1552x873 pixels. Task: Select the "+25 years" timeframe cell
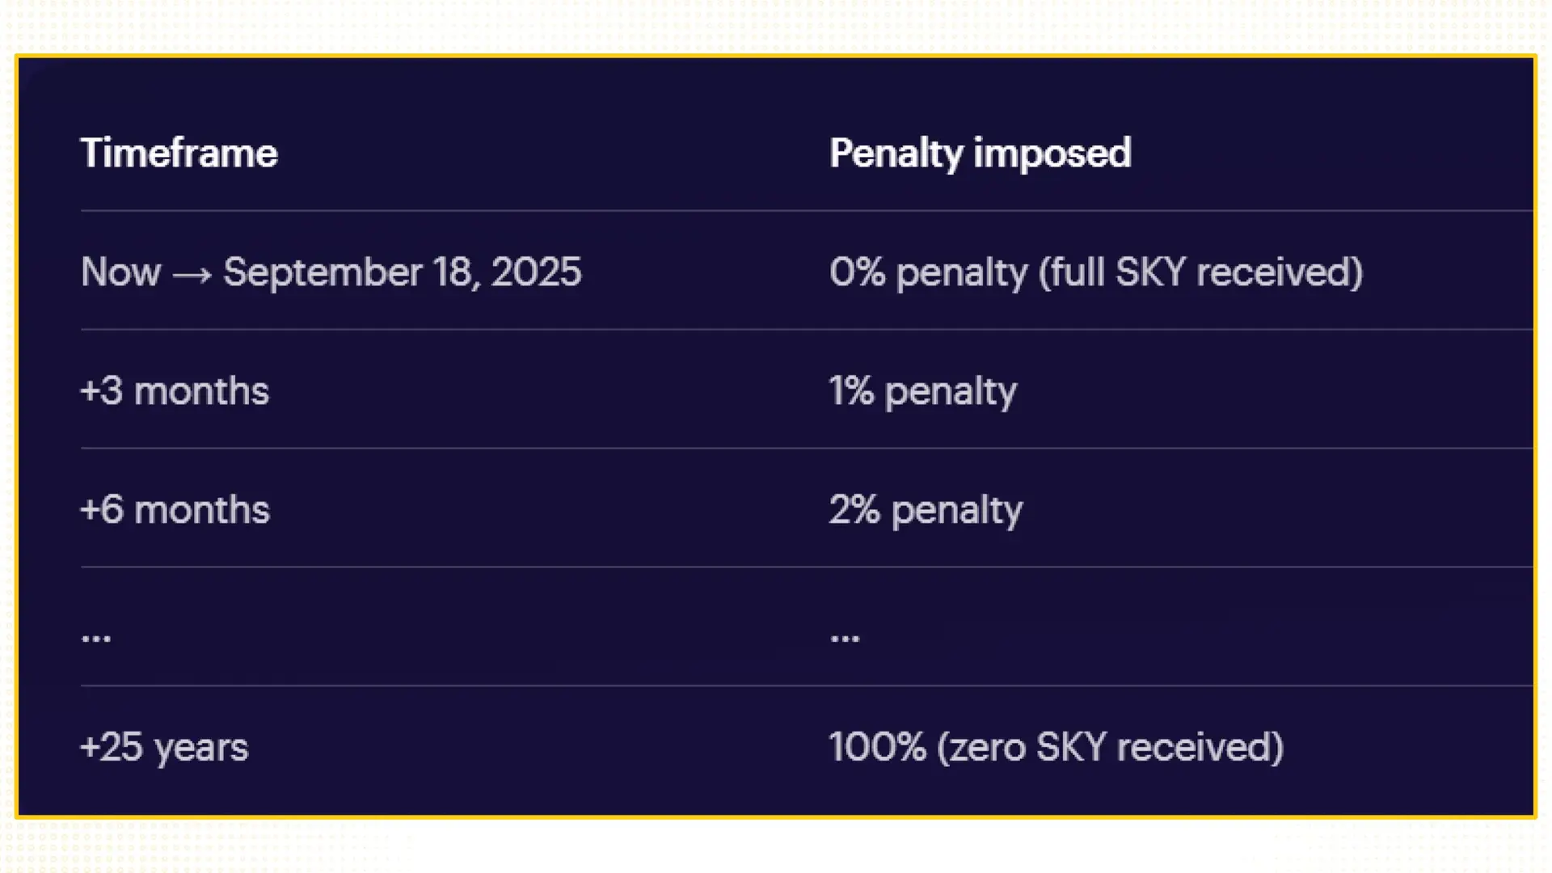coord(164,747)
